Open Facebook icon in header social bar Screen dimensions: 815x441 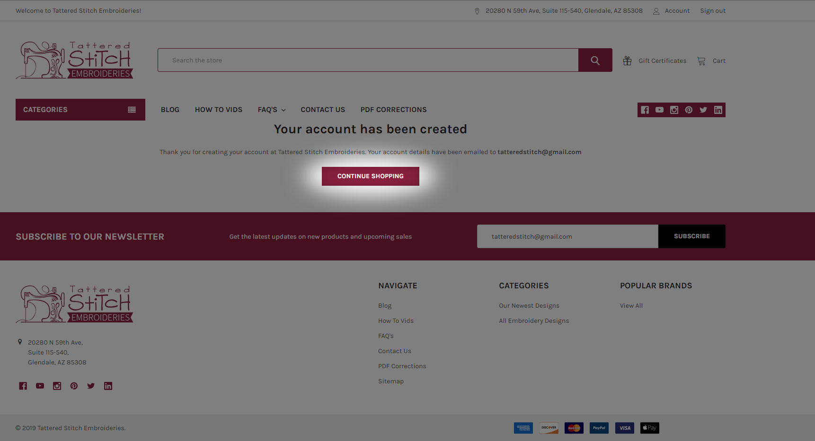click(x=645, y=110)
